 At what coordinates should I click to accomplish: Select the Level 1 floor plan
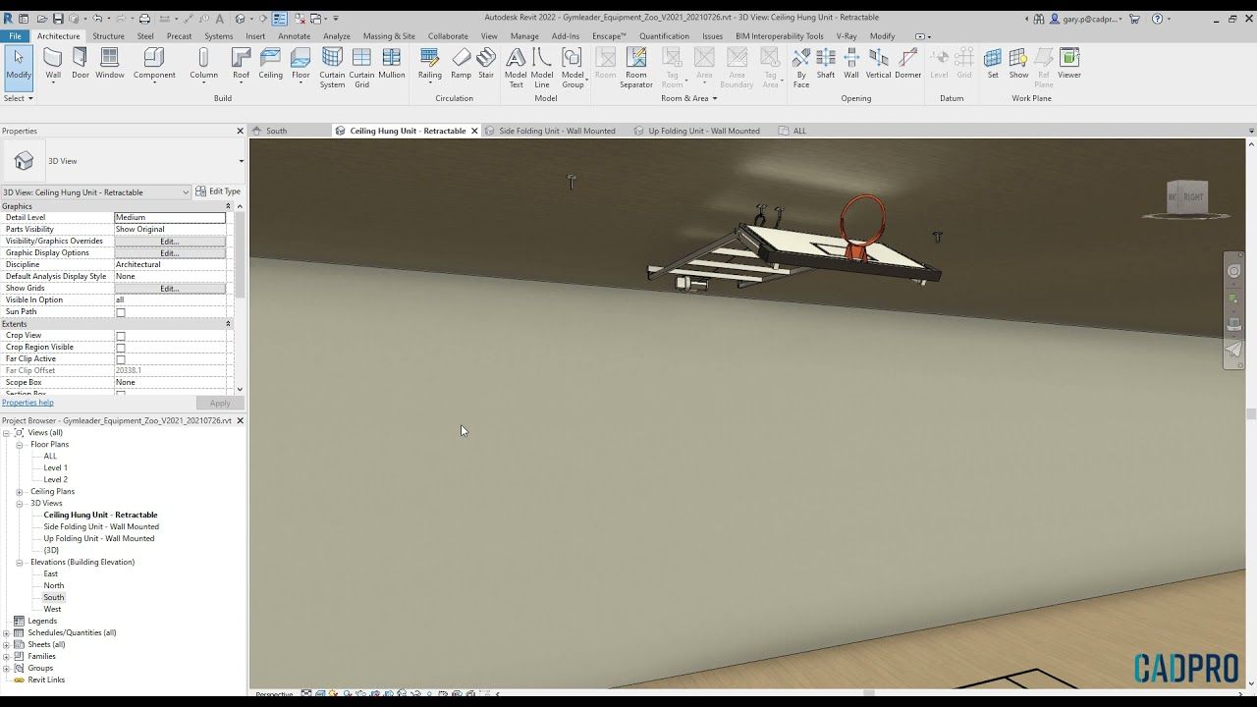55,468
